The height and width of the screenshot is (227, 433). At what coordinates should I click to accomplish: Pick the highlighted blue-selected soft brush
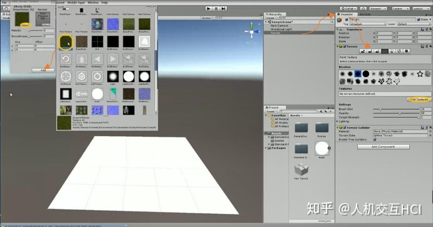(358, 74)
